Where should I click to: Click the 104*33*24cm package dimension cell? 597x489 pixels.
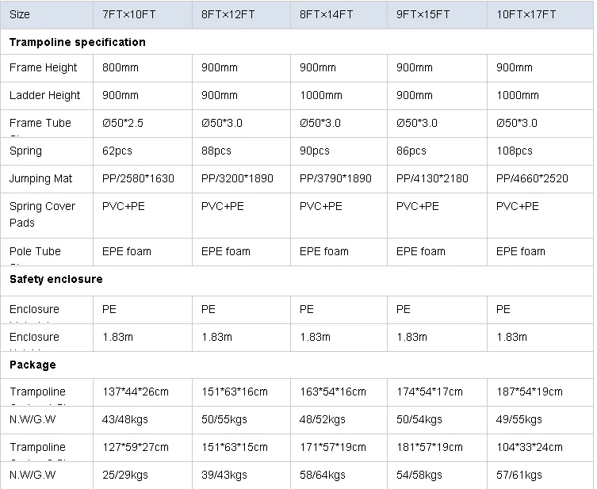529,447
